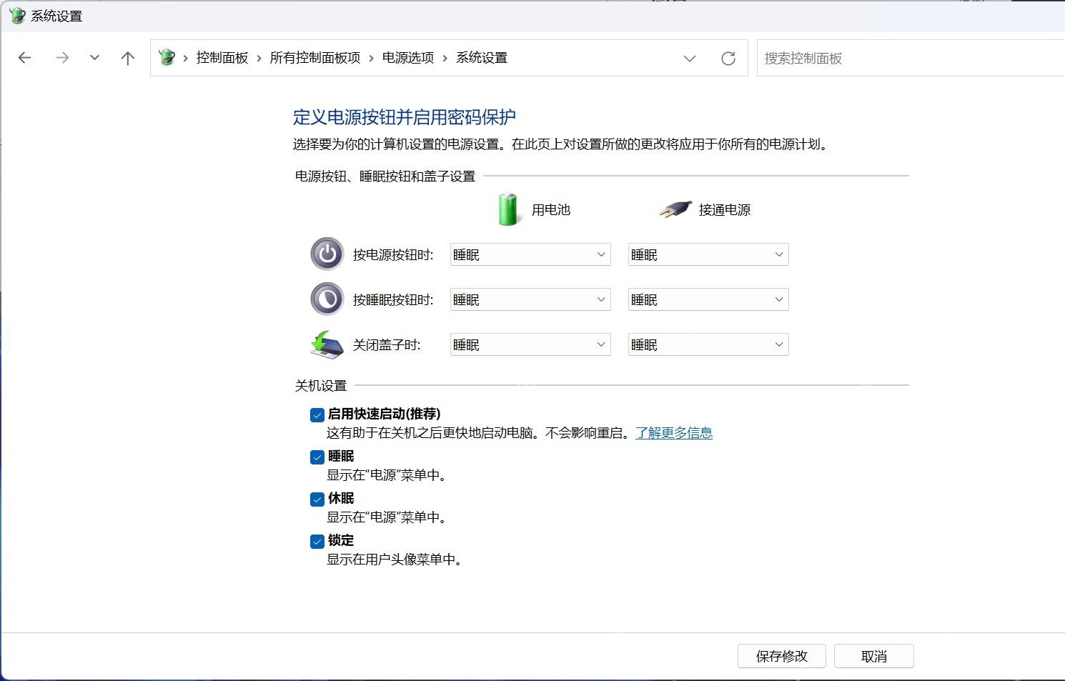This screenshot has width=1065, height=681.
Task: Open power button on-battery action dropdown
Action: tap(530, 254)
